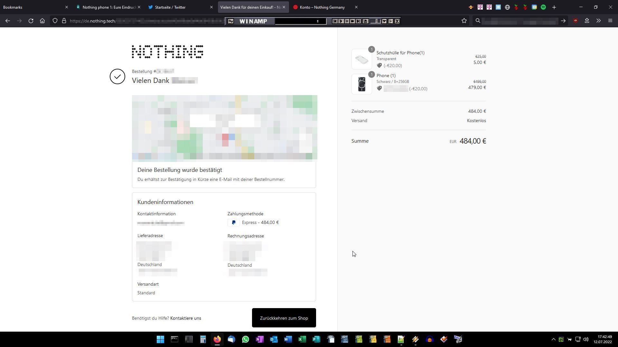Open the browser home page
The image size is (618, 347).
click(x=42, y=21)
